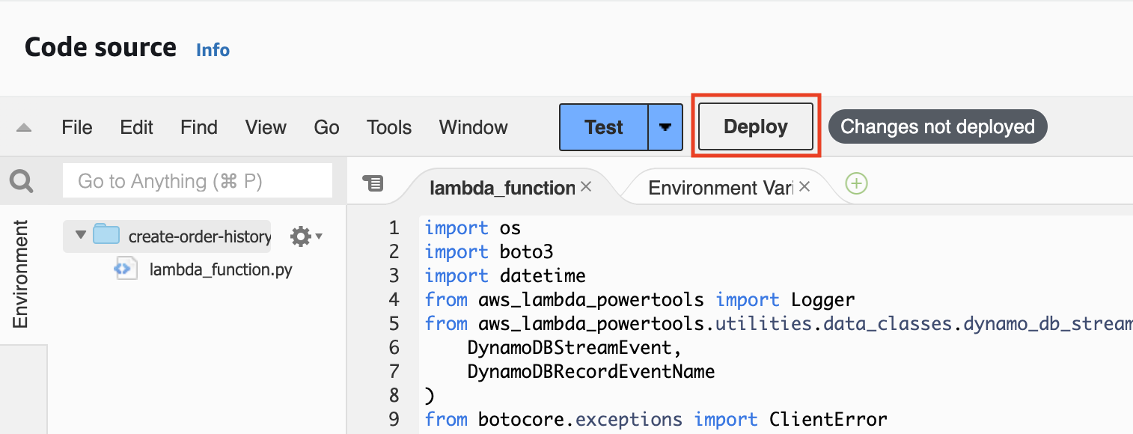Click the 'import boto3' code line
This screenshot has height=434, width=1133.
coord(489,251)
